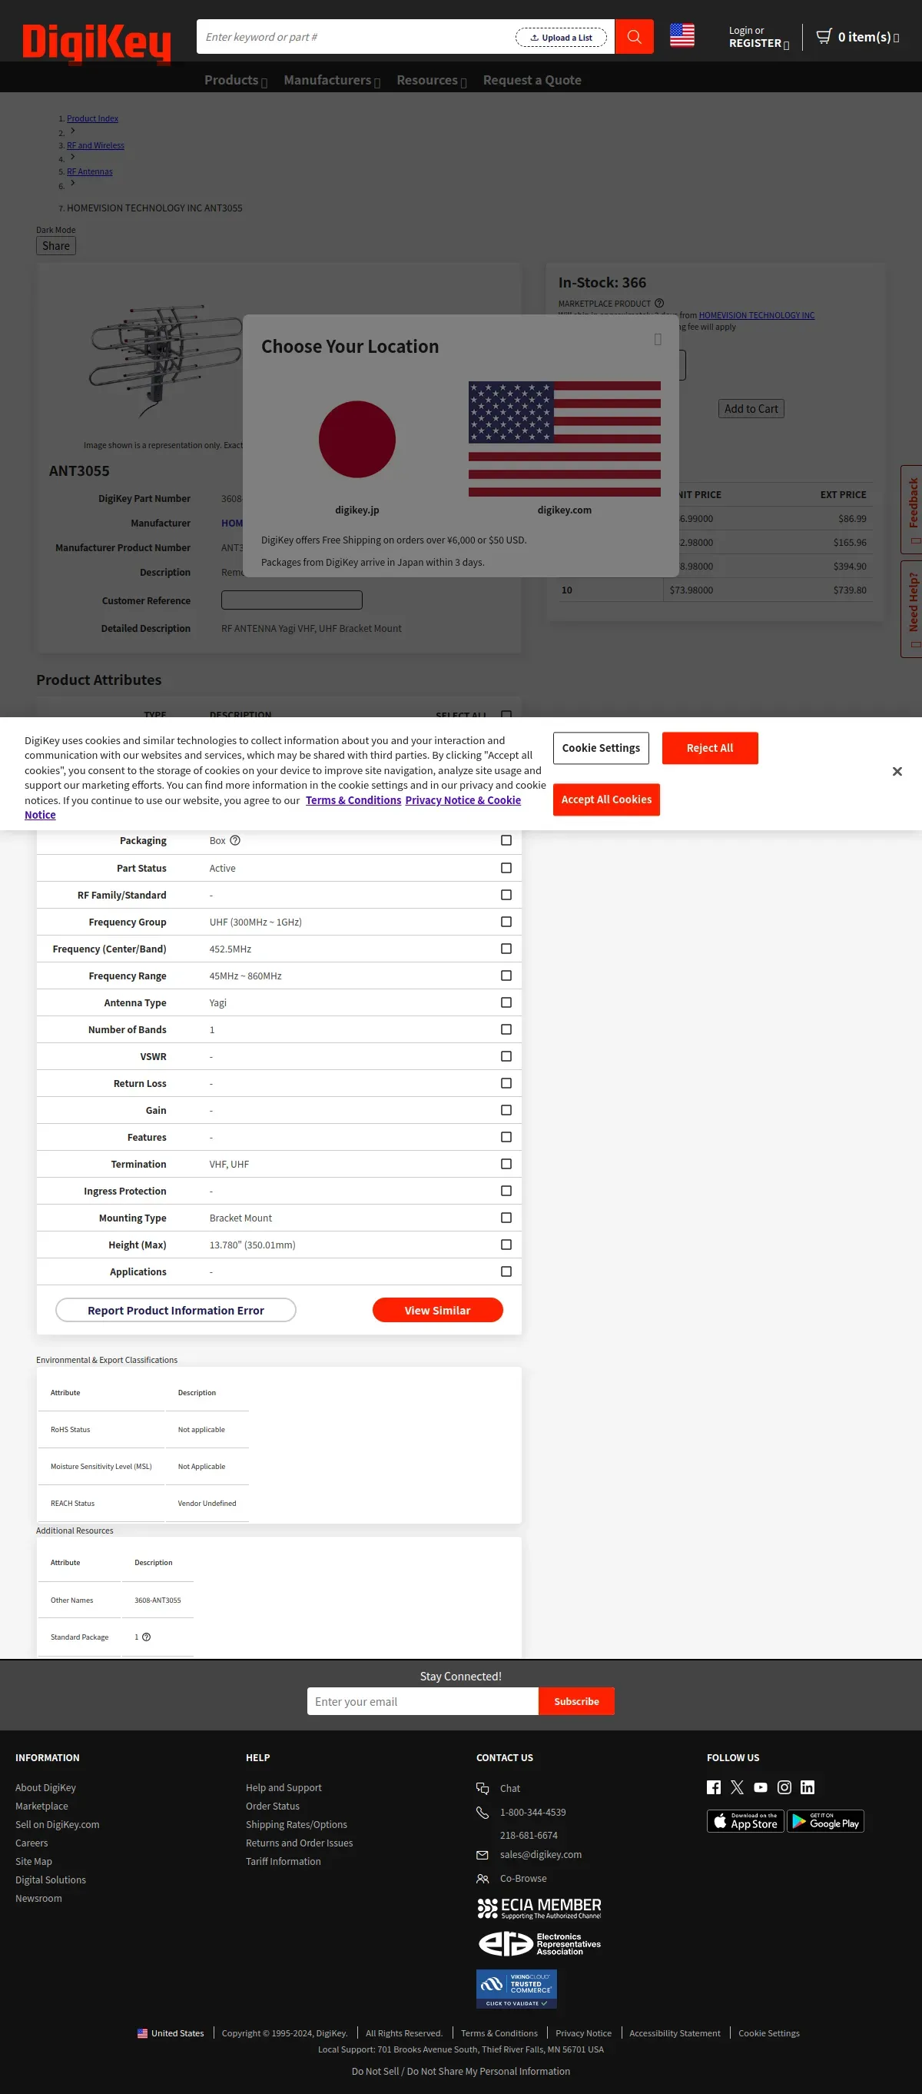This screenshot has width=922, height=2094.
Task: Click Report Product Information Error
Action: [x=175, y=1311]
